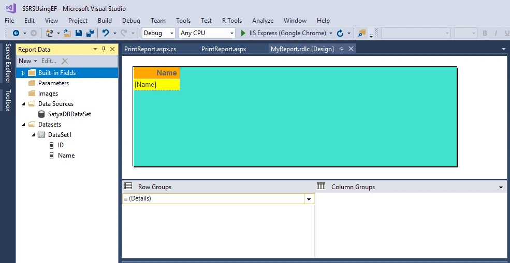
Task: Toggle pin on MyReport.rdlc tab
Action: pos(341,49)
